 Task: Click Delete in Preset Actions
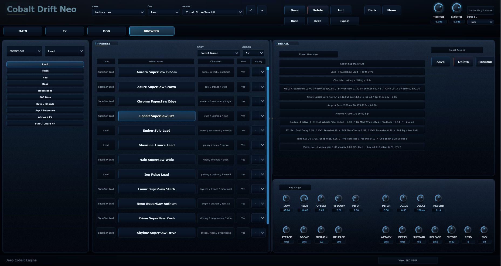tap(463, 62)
